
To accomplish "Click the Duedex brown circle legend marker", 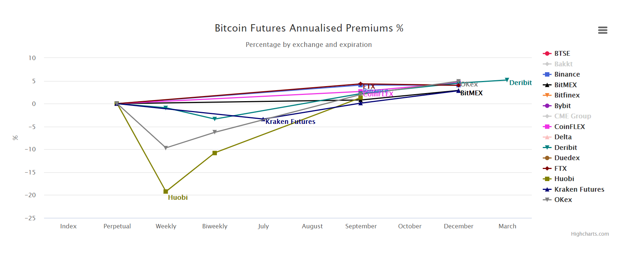I will coord(547,158).
